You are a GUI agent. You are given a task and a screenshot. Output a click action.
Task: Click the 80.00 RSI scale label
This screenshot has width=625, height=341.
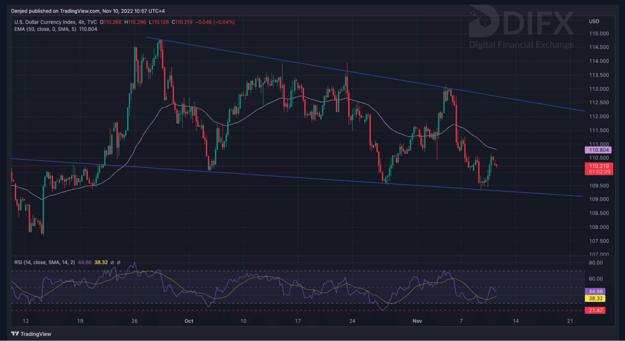596,263
